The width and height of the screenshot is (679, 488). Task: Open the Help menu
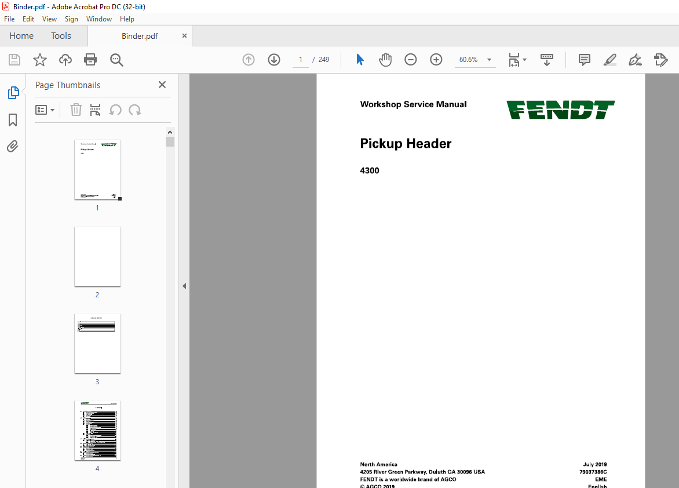point(127,19)
